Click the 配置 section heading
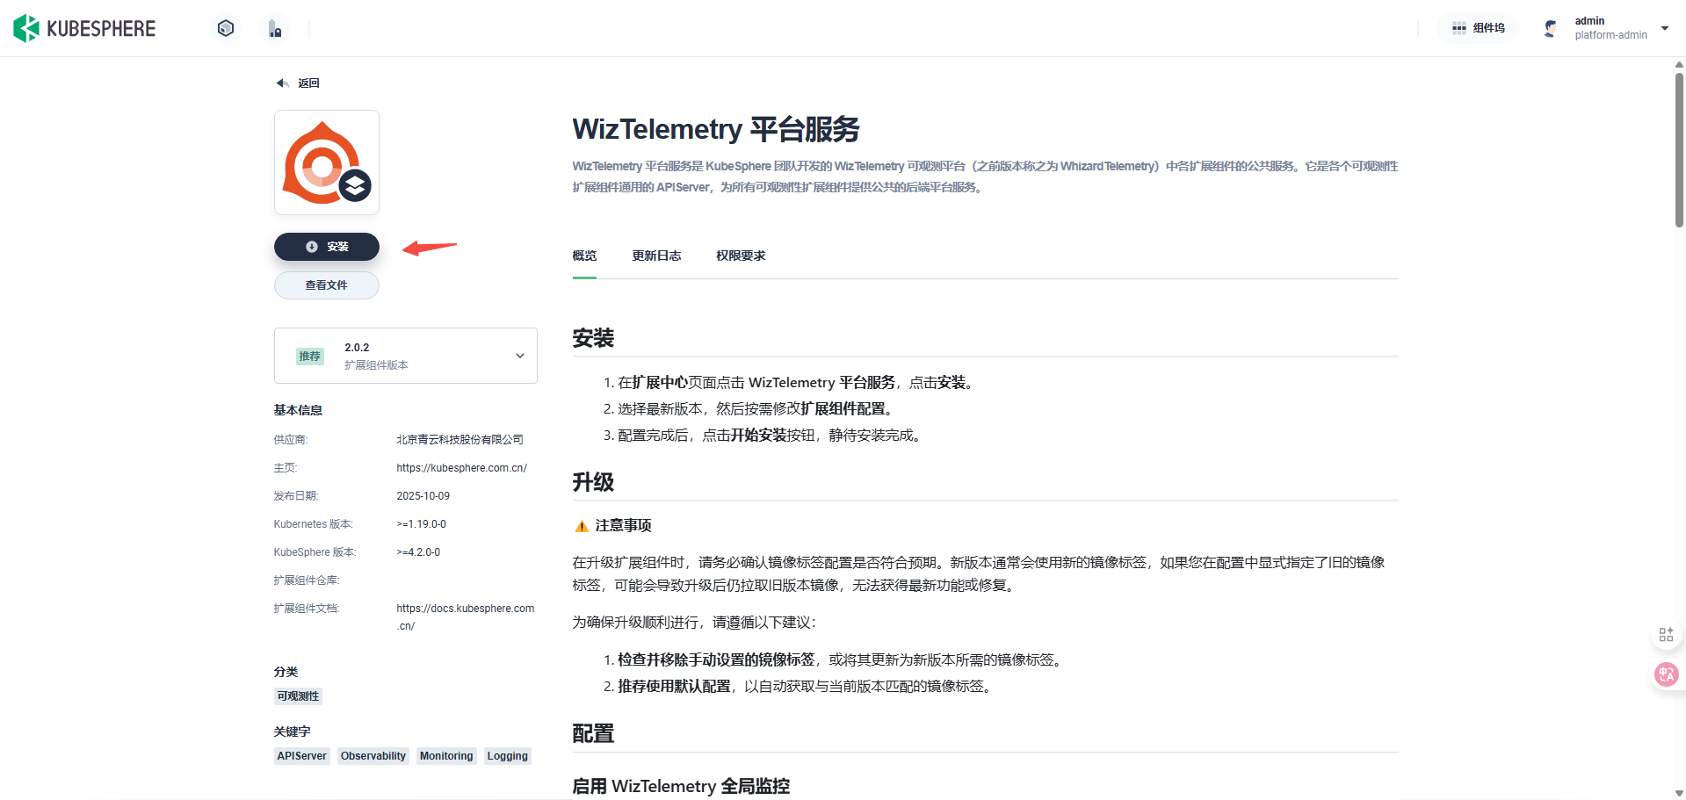 click(593, 733)
